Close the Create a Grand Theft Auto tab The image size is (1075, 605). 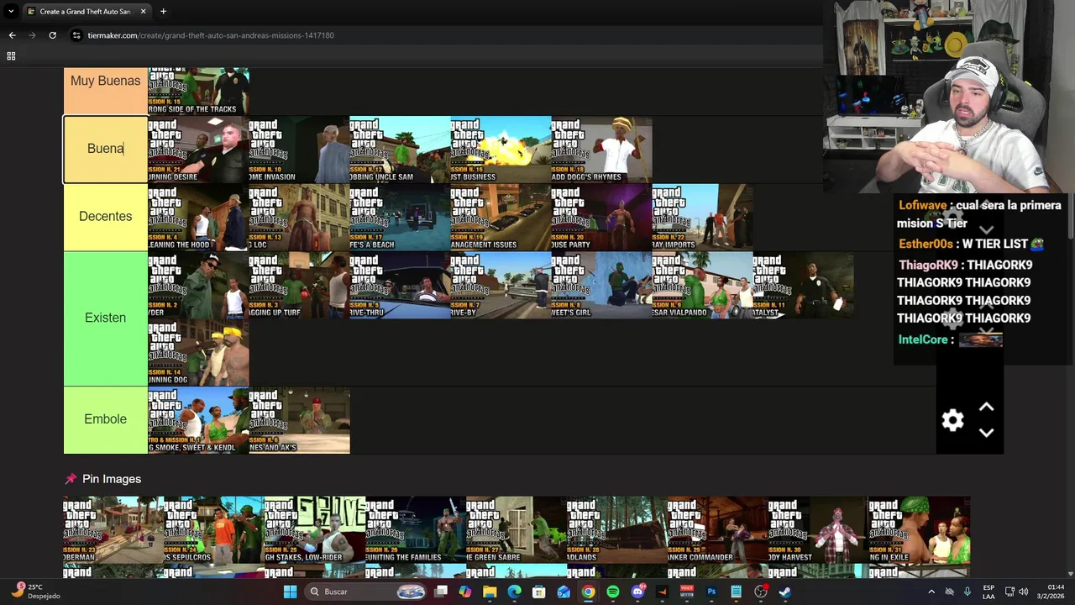click(143, 12)
